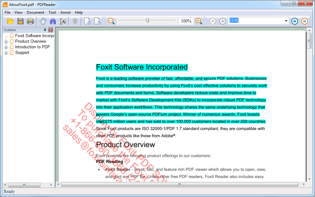Pin the Outline panel
Screen dimensions: 315x197
coord(45,30)
